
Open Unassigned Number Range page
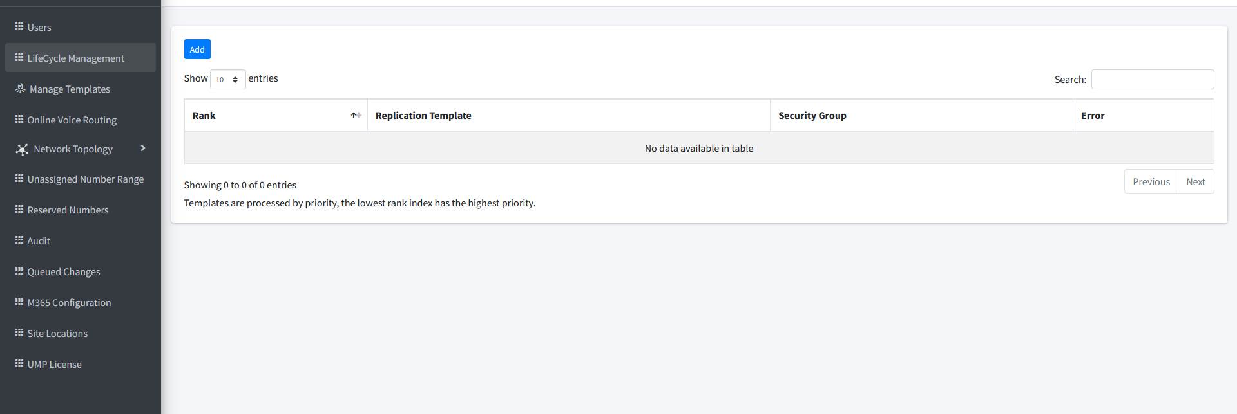[85, 179]
